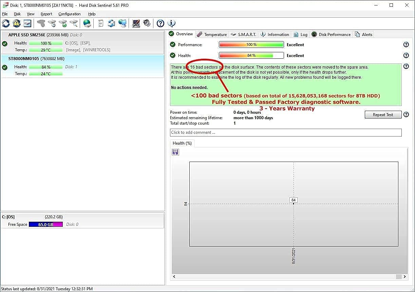This screenshot has width=415, height=292.
Task: Click the save icon above health graph
Action: (175, 152)
